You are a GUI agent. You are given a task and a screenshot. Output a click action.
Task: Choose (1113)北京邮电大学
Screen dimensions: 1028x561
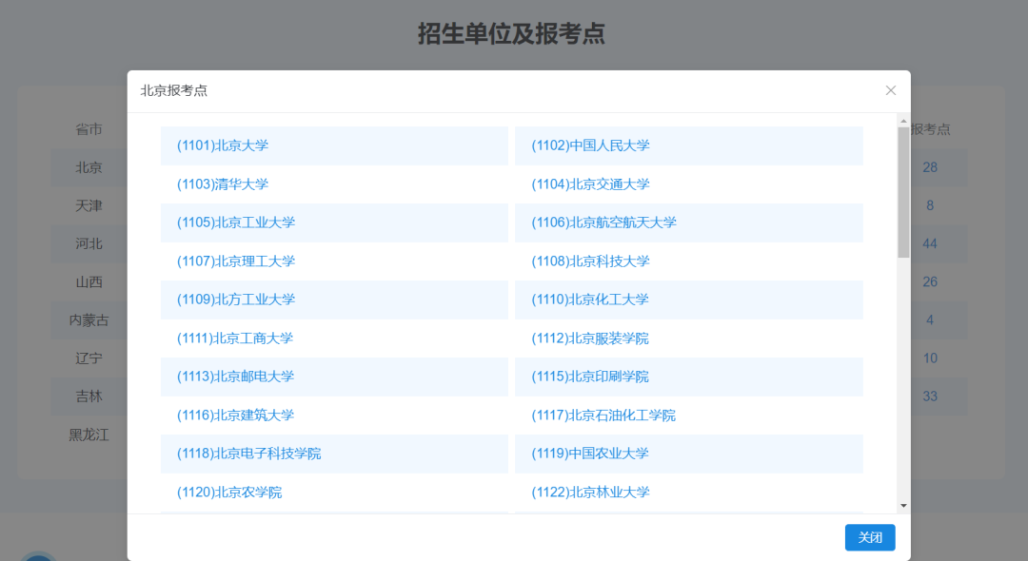coord(235,377)
